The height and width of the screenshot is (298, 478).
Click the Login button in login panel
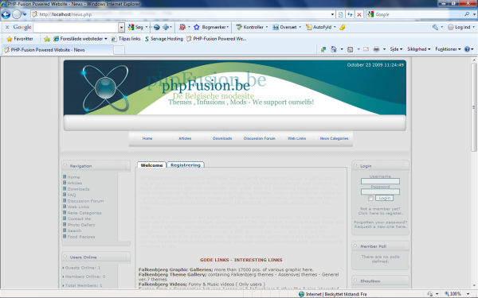pos(384,198)
